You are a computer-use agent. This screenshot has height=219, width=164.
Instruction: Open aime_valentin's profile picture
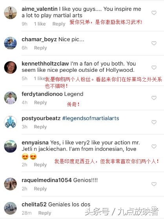[x=11, y=13]
